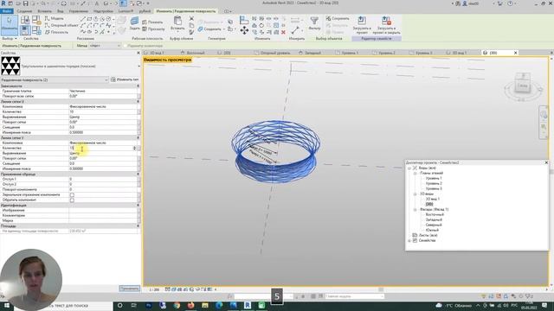Select Восточный facade in project browser
554x311 pixels.
coord(435,214)
